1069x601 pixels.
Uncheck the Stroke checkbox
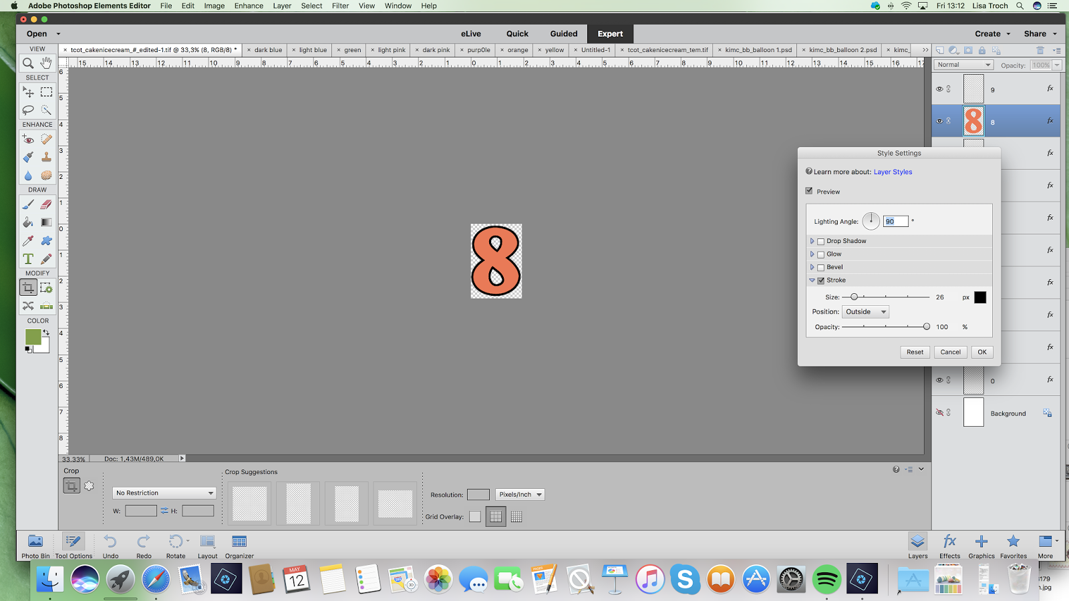pyautogui.click(x=821, y=280)
